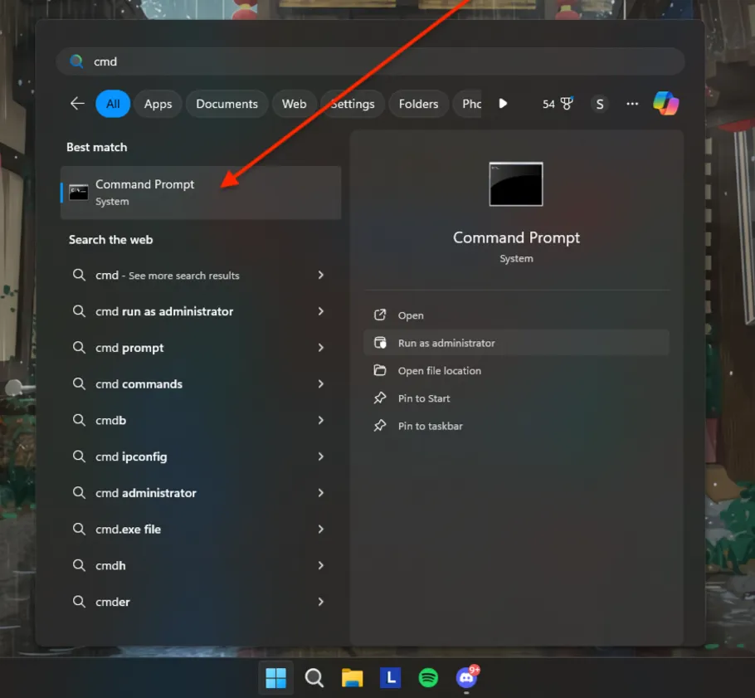755x698 pixels.
Task: Expand the 'cmdh' chevron
Action: click(x=321, y=565)
